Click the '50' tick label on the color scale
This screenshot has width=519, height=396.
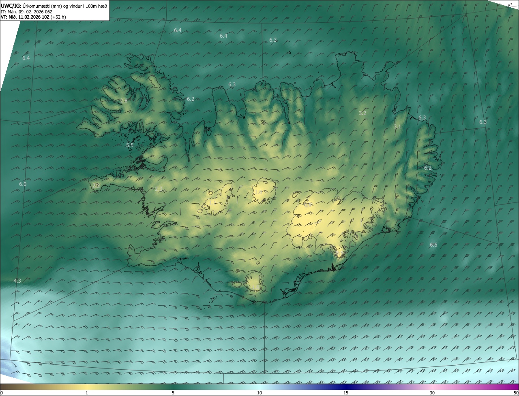tap(516, 393)
